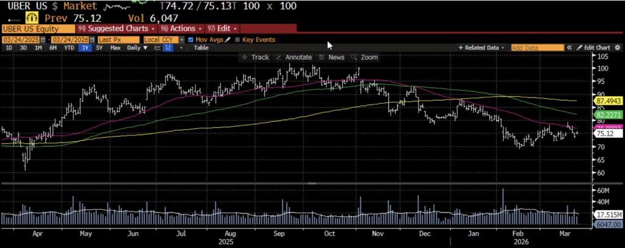Toggle the Mov Avgs checkbox

point(191,40)
